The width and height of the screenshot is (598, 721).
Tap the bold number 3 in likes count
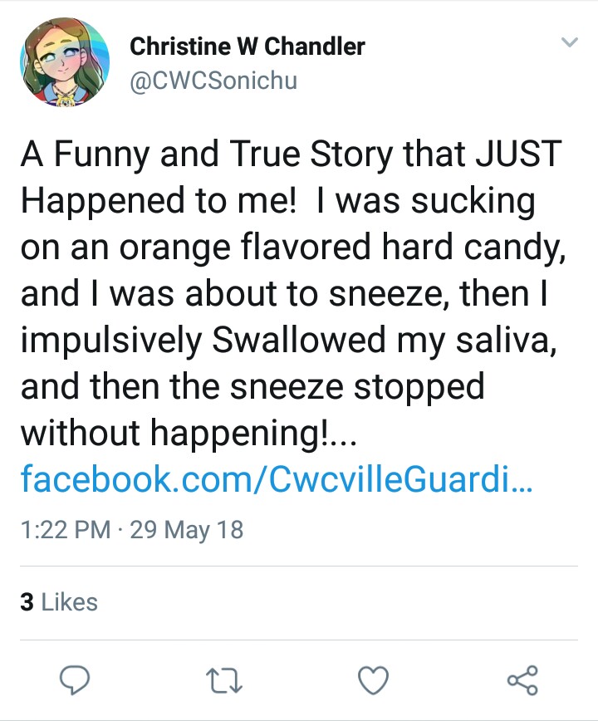point(27,602)
